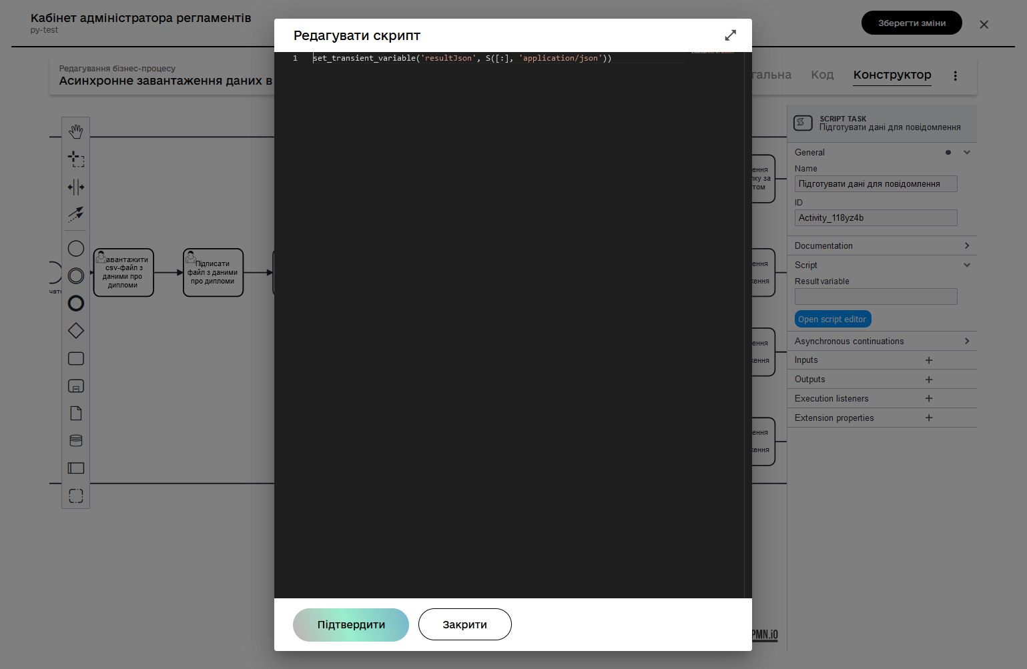Viewport: 1027px width, 669px height.
Task: Select the 'Підписати файл' user task
Action: tap(214, 272)
